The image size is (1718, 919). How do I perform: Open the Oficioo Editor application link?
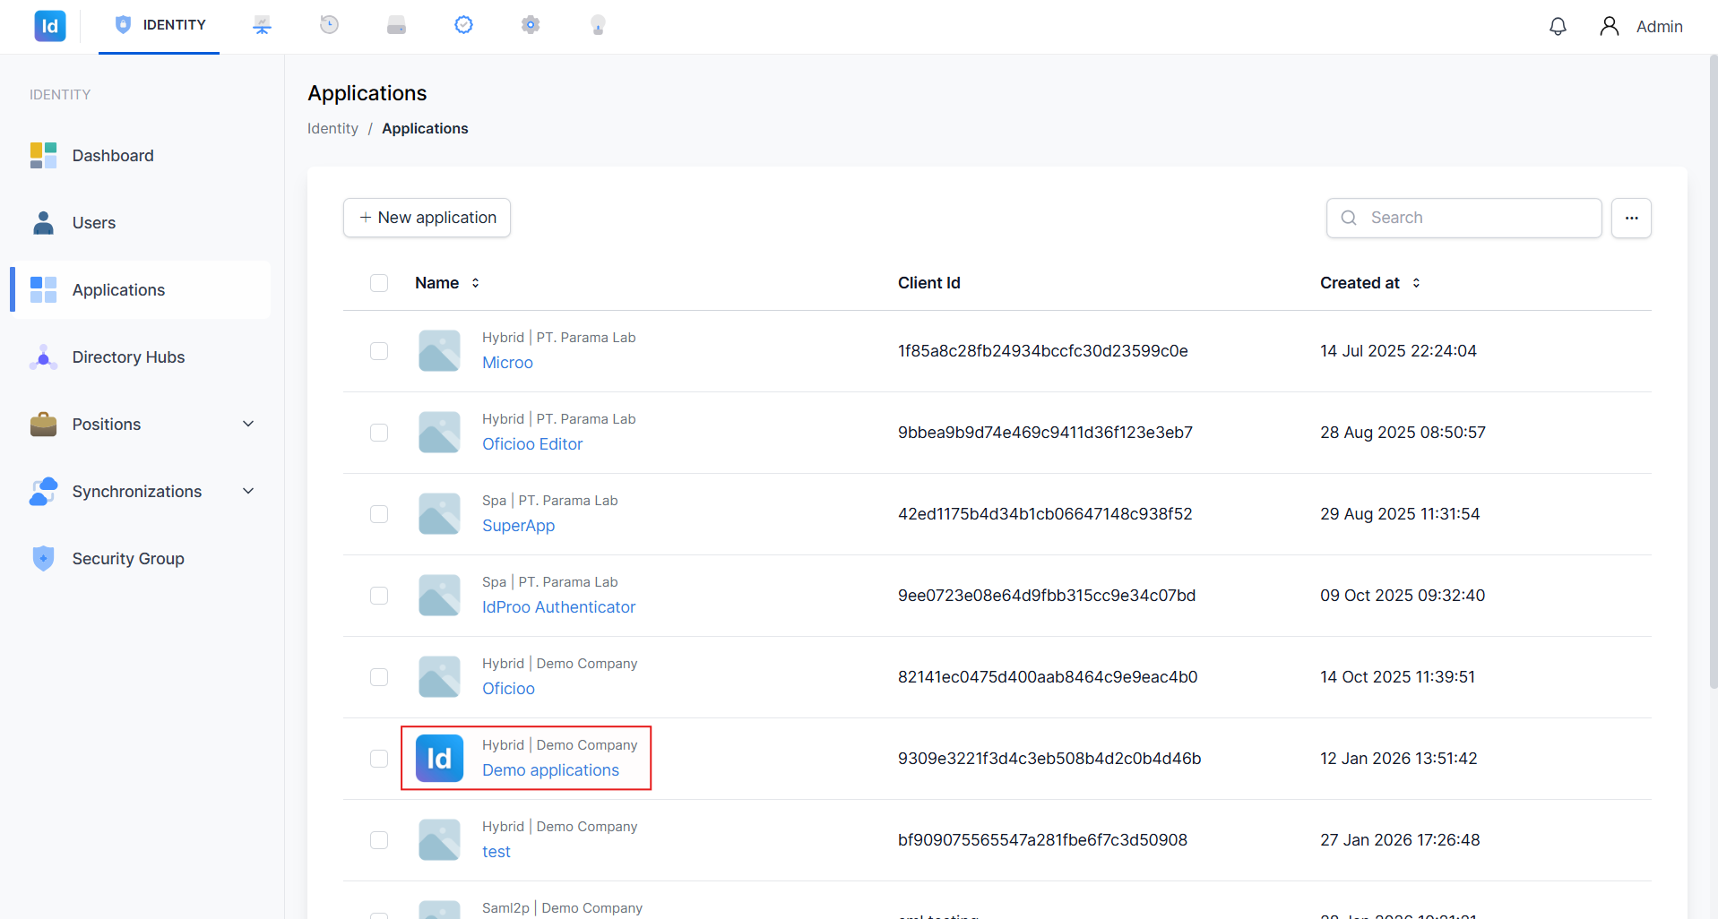tap(532, 444)
